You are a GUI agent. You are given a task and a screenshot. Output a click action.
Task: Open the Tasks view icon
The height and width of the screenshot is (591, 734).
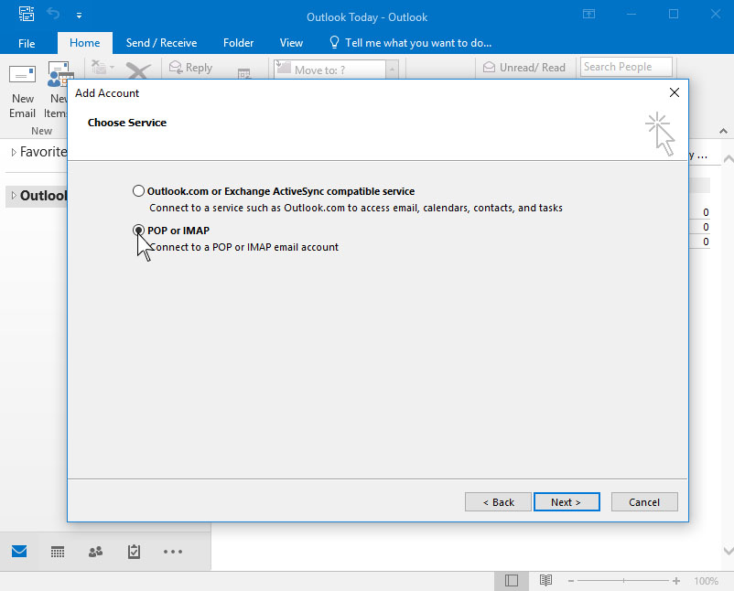point(134,552)
